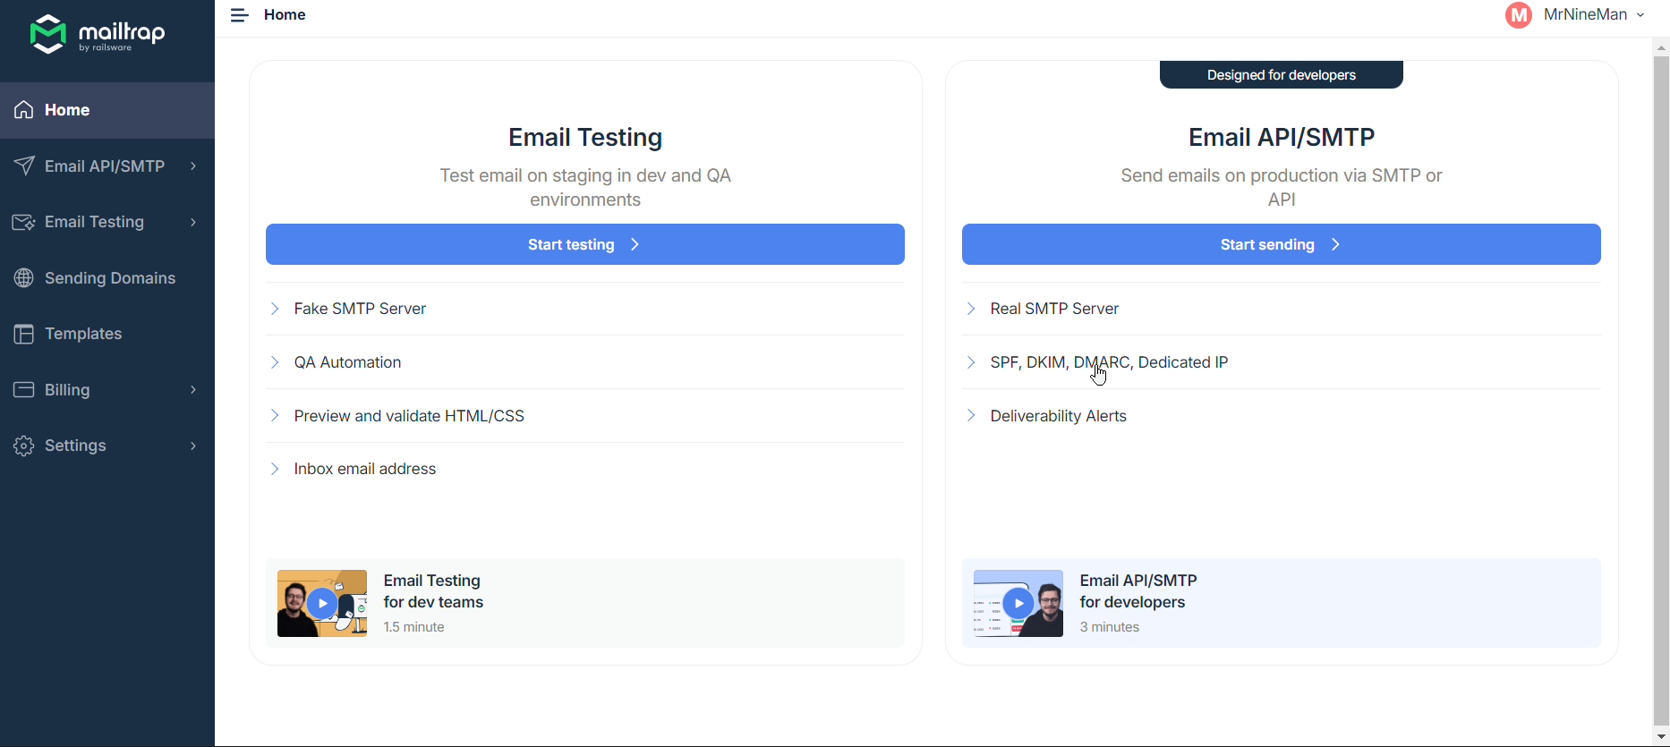Image resolution: width=1670 pixels, height=747 pixels.
Task: Click the Templates layout icon
Action: pyautogui.click(x=24, y=334)
